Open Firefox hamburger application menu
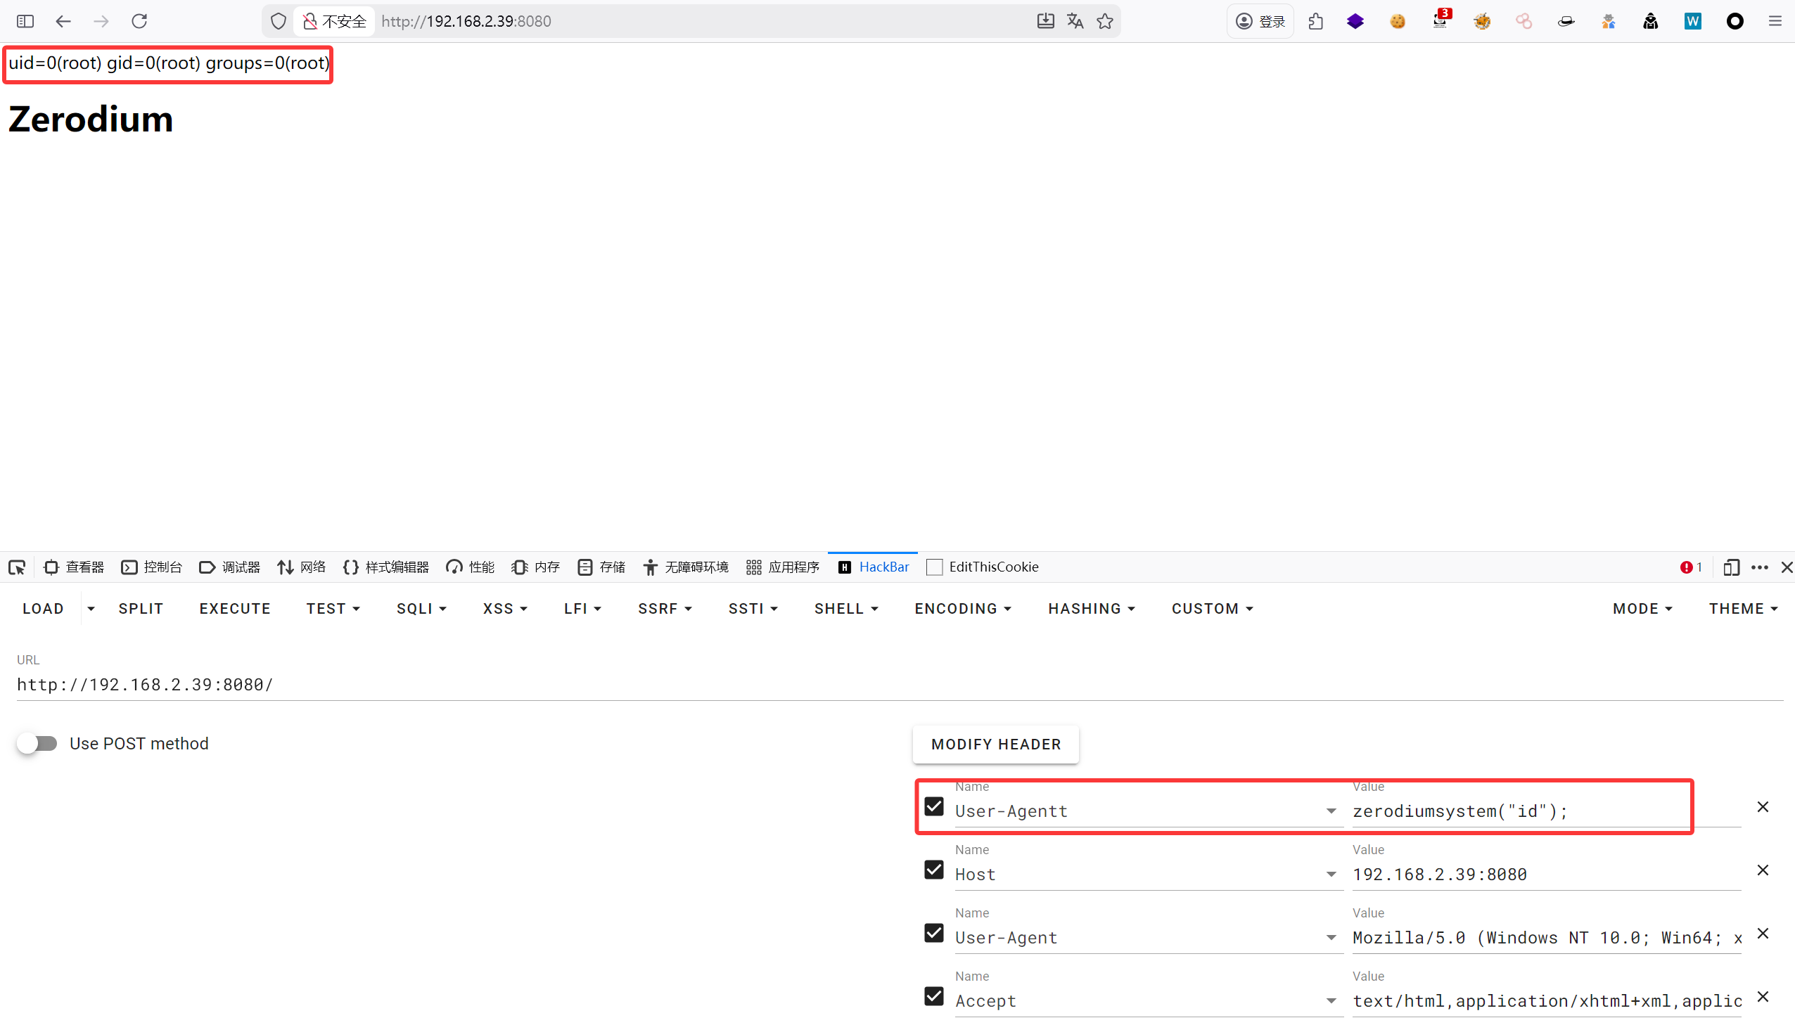Viewport: 1795px width, 1025px height. coord(1775,21)
